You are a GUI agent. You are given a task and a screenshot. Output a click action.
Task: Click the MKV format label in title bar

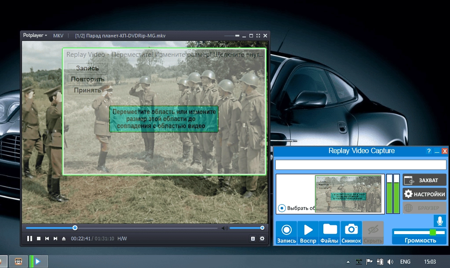58,36
